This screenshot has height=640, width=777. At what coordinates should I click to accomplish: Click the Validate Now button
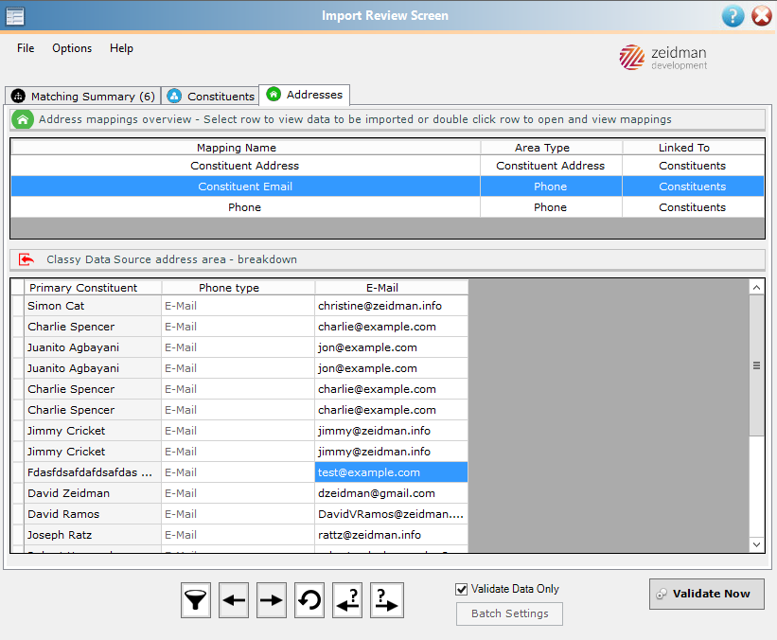(707, 594)
